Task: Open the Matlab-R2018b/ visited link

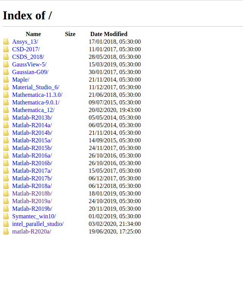Action: click(32, 194)
